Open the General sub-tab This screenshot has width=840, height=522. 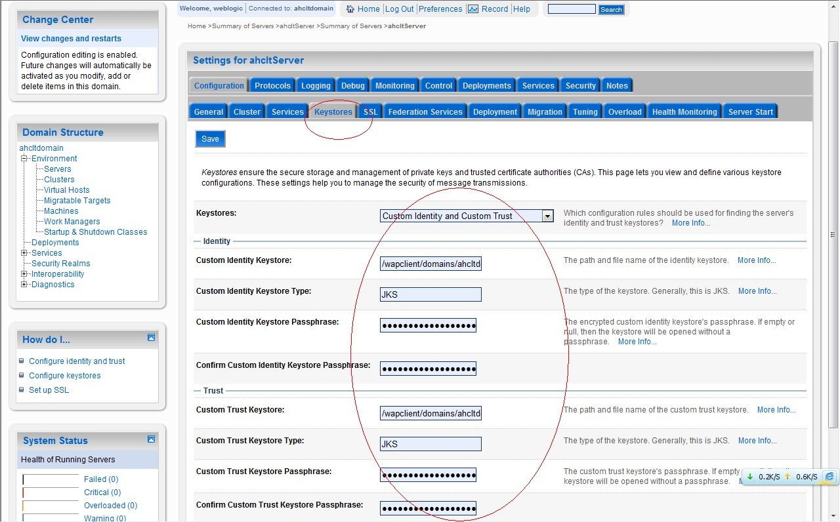[209, 112]
